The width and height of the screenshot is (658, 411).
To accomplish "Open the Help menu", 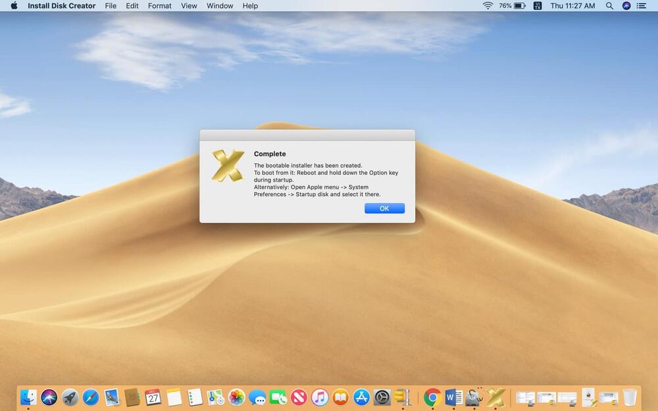I will tap(250, 6).
